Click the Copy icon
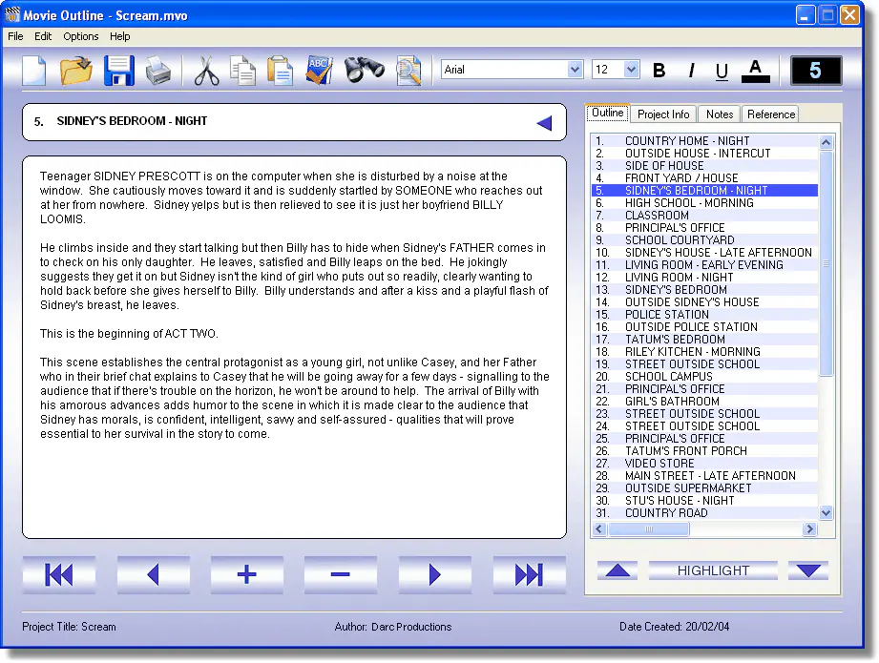This screenshot has height=663, width=879. pos(242,72)
